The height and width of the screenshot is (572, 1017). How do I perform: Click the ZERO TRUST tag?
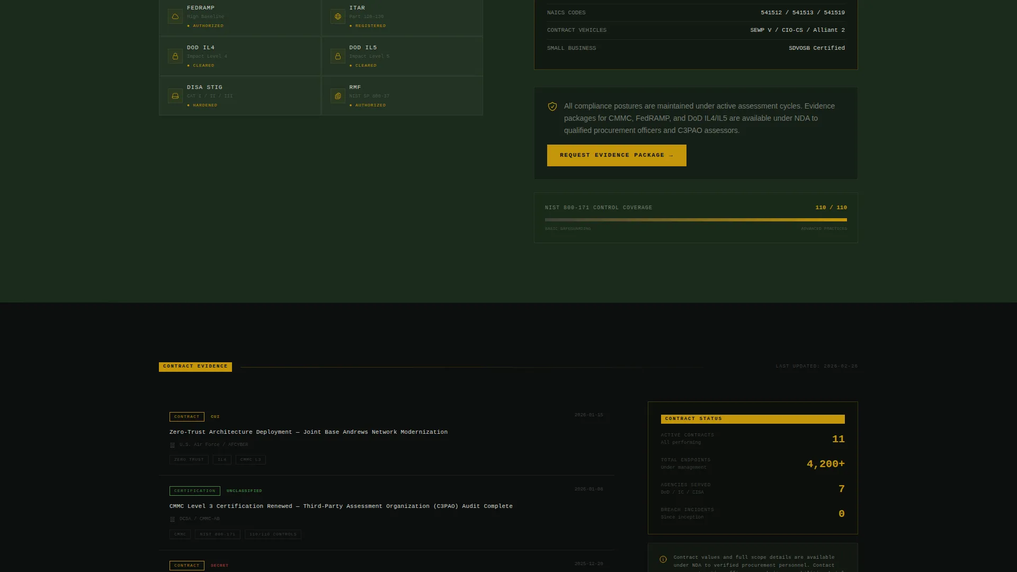[189, 460]
